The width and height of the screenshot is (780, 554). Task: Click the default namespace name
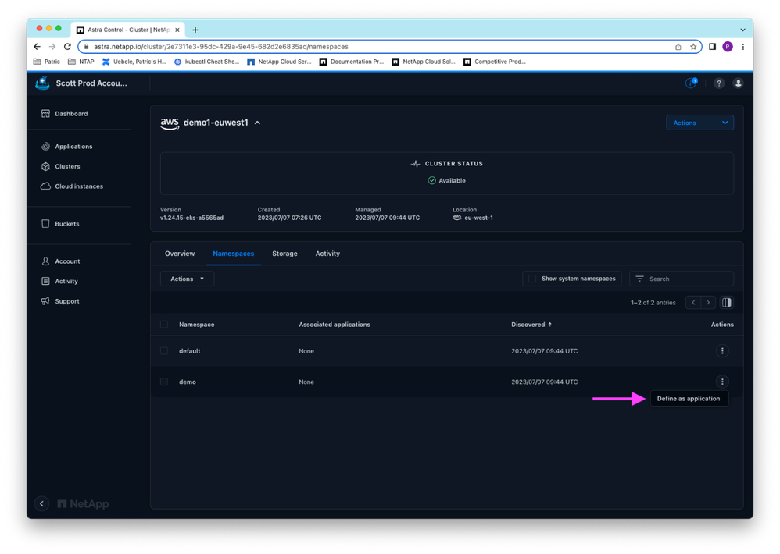click(x=189, y=351)
